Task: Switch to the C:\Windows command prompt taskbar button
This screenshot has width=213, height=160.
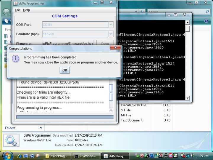Action: (86, 156)
